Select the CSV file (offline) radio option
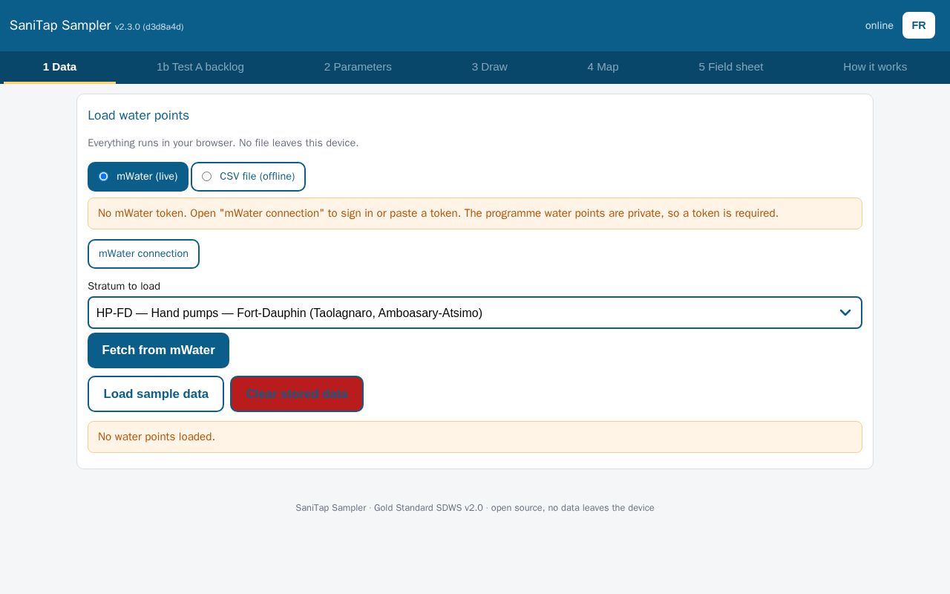The image size is (950, 594). point(248,177)
